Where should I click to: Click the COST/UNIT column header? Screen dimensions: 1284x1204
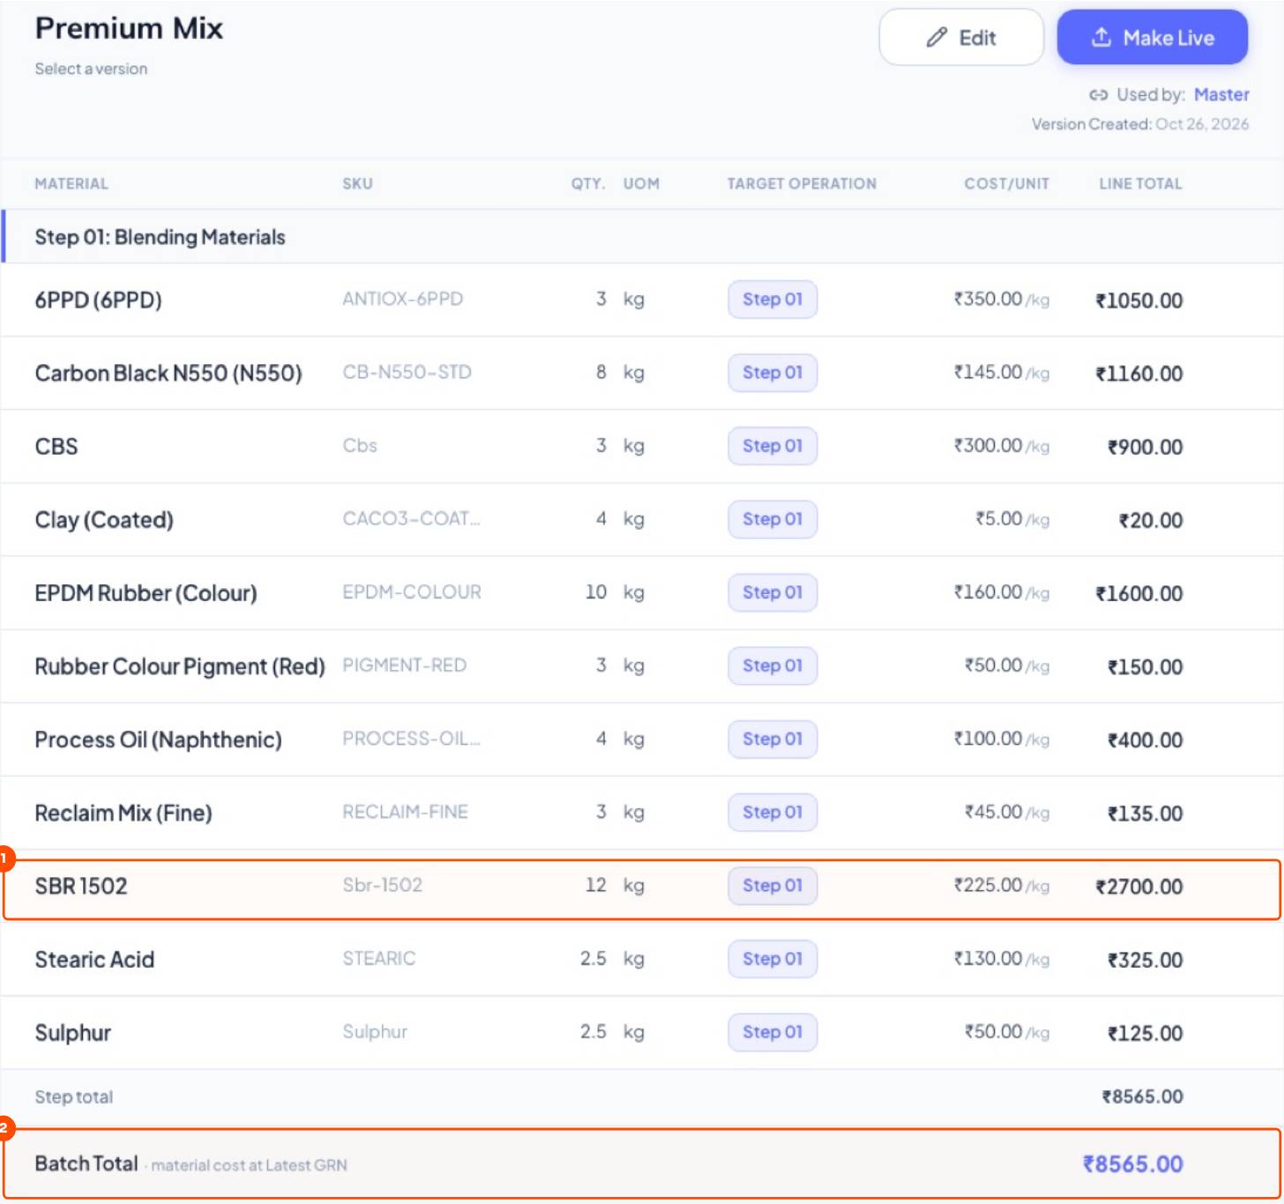[1006, 184]
